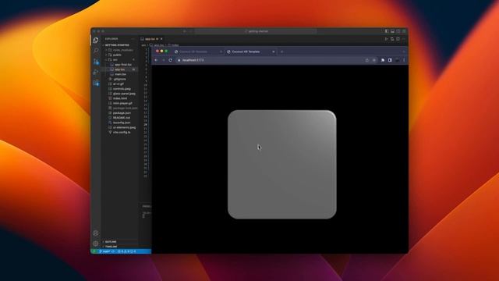Open more editor actions ellipsis
This screenshot has width=499, height=281.
404,39
